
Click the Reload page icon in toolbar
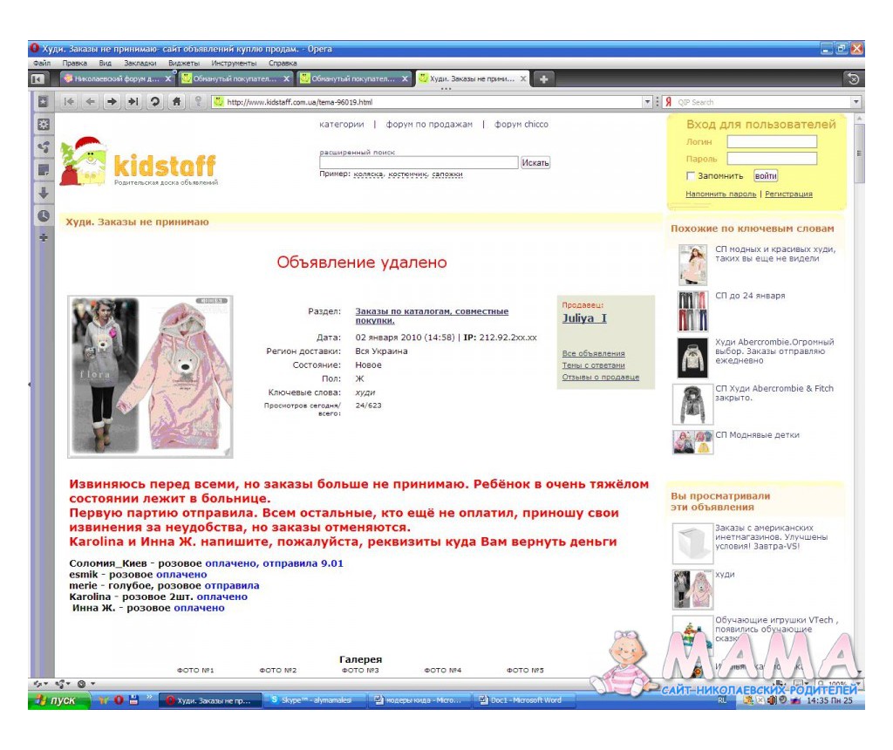coord(154,102)
